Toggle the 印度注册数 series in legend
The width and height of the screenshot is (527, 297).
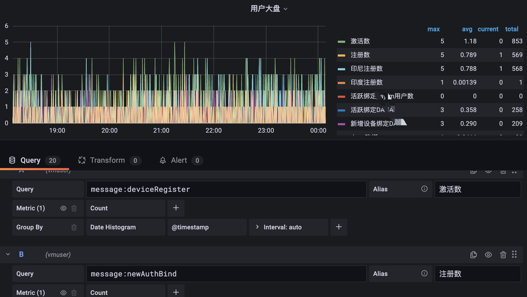coord(367,82)
